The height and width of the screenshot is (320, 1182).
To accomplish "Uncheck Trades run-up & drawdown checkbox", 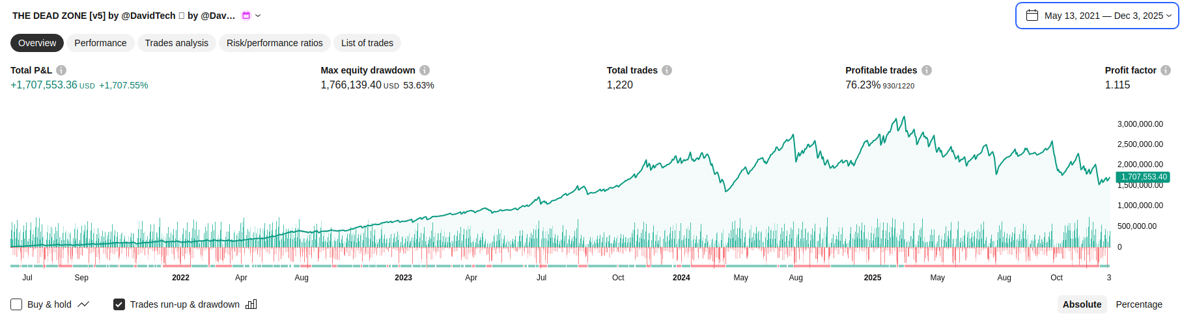I will tap(119, 304).
